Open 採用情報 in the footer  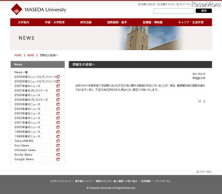coord(146,181)
